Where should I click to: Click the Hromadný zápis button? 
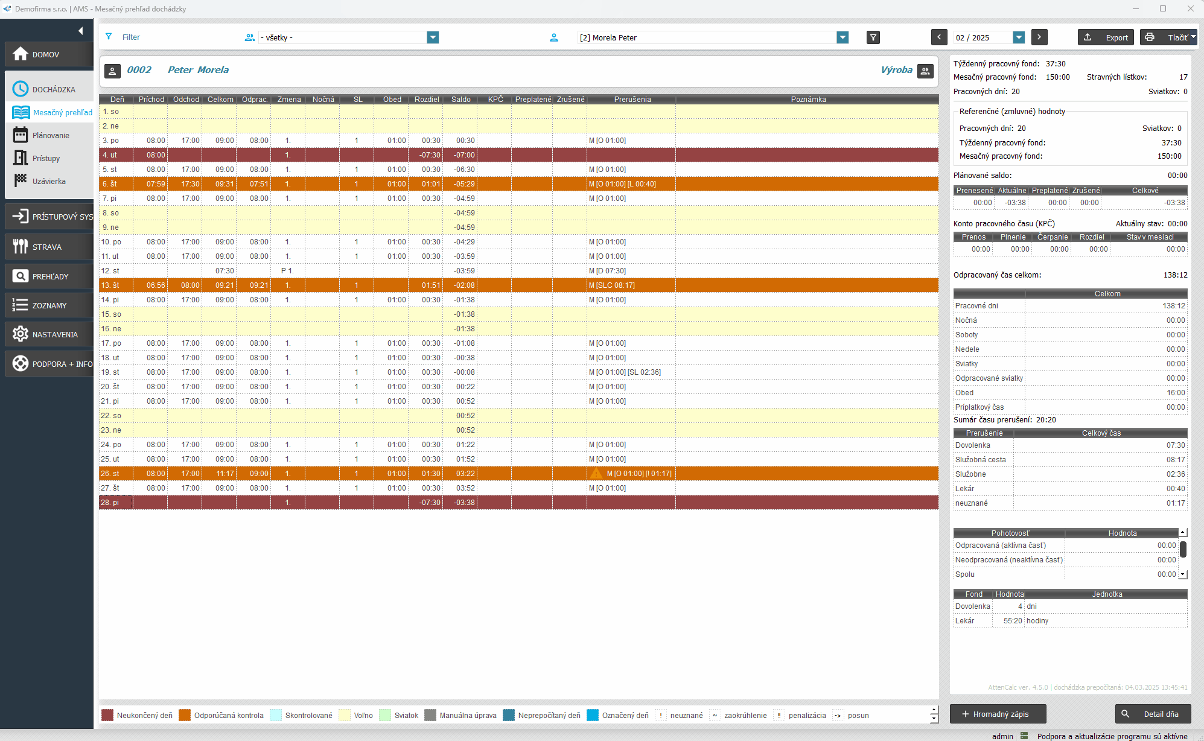click(998, 714)
